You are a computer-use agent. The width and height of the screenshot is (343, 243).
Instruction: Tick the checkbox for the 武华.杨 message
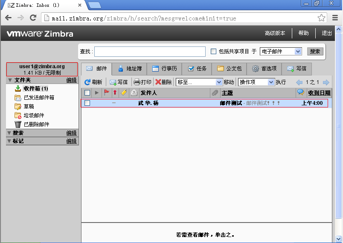(87, 103)
